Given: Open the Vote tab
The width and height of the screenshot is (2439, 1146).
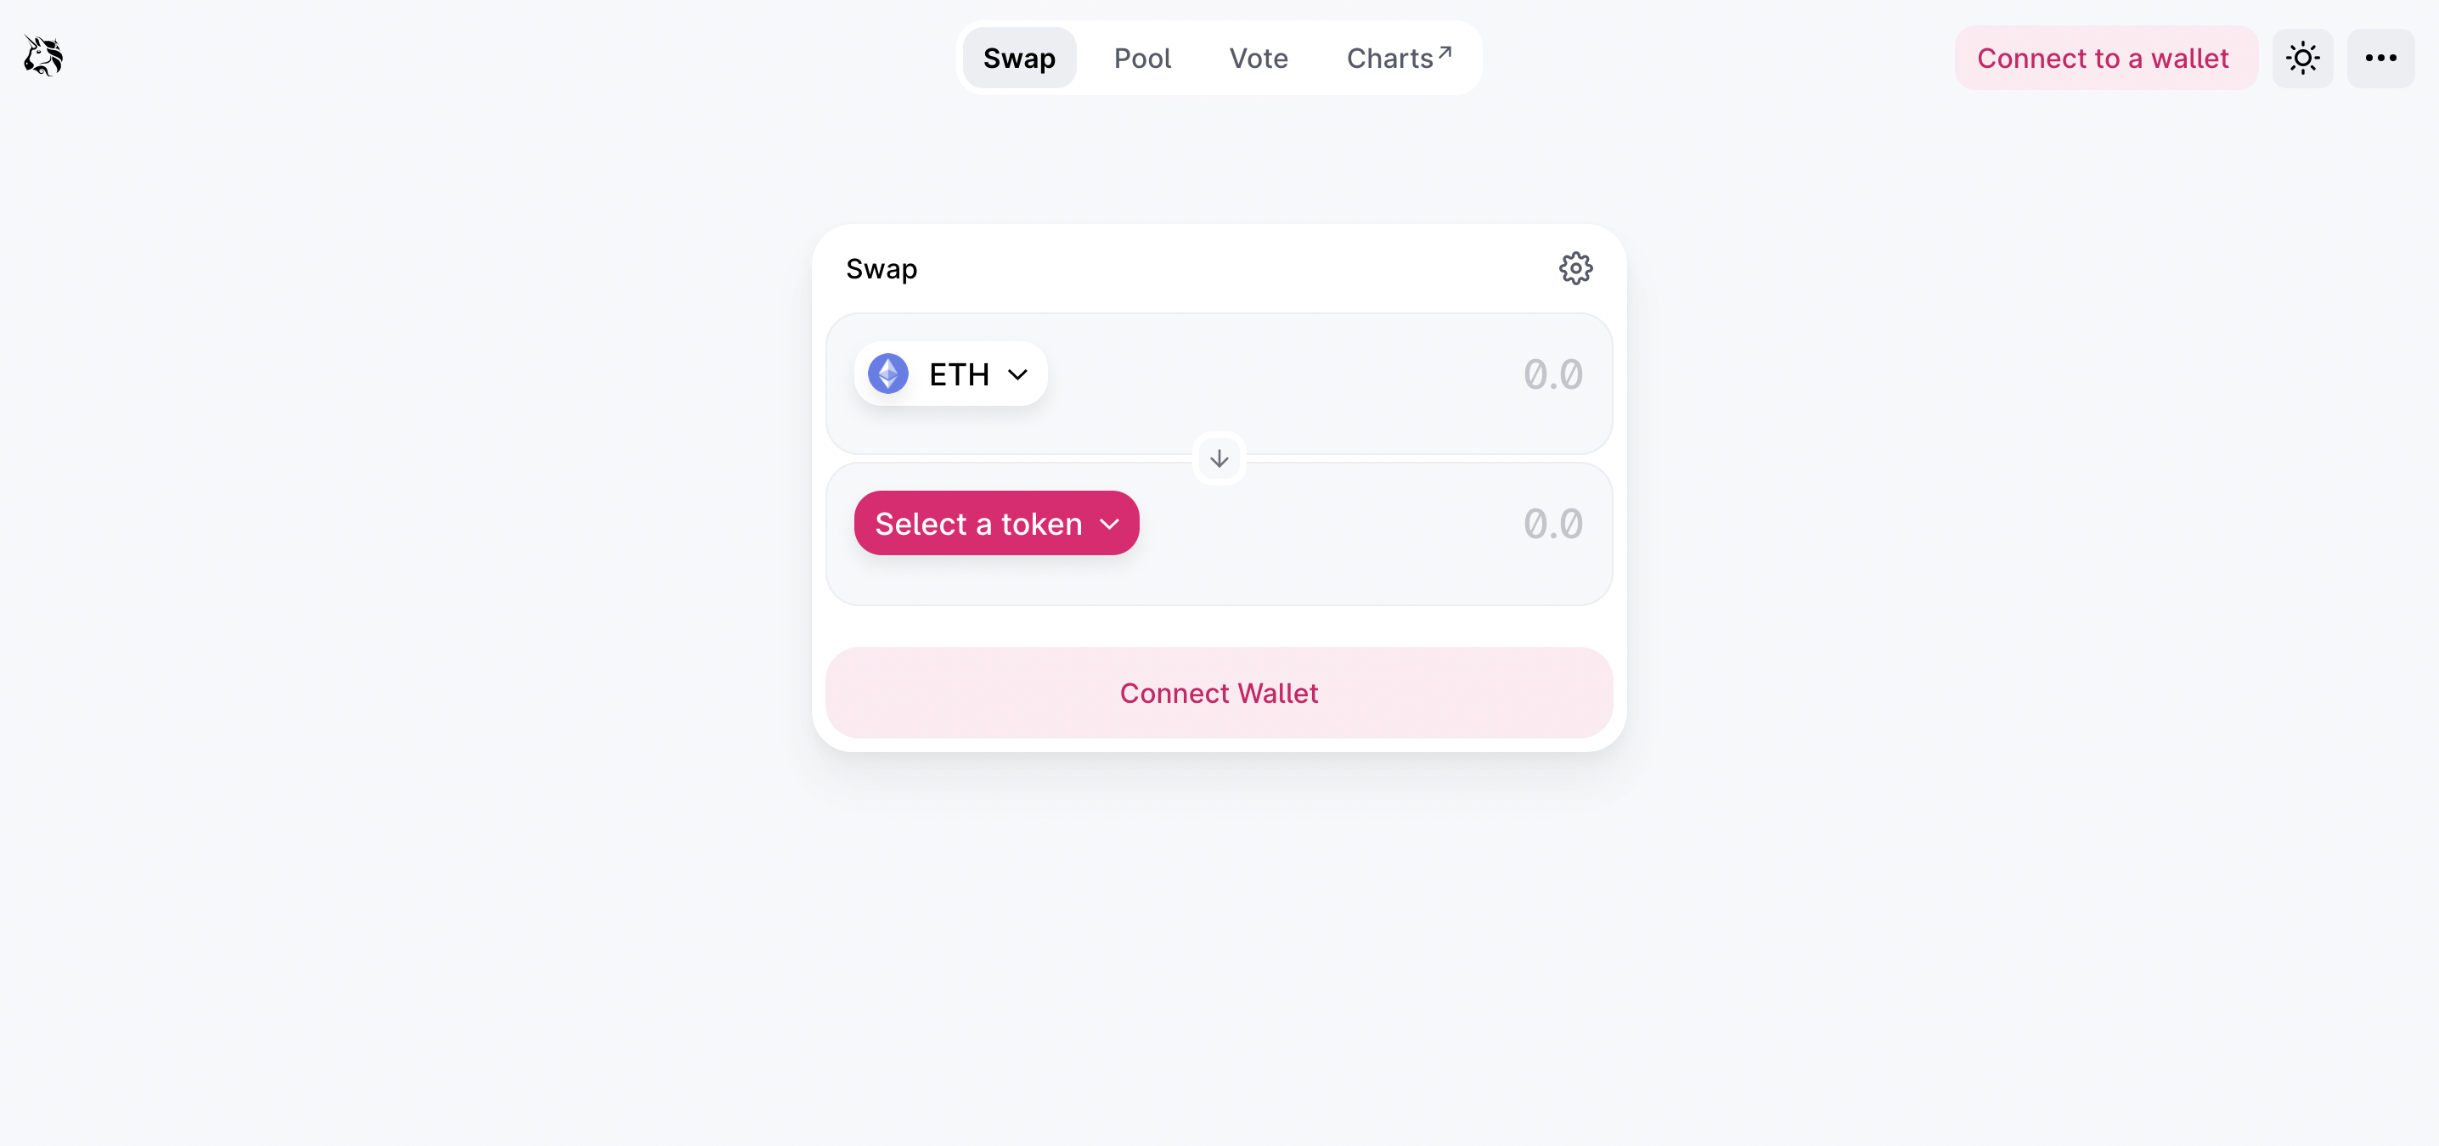Looking at the screenshot, I should [1259, 58].
